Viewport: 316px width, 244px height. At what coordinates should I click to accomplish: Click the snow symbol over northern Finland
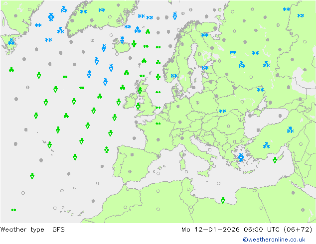(x=205, y=35)
